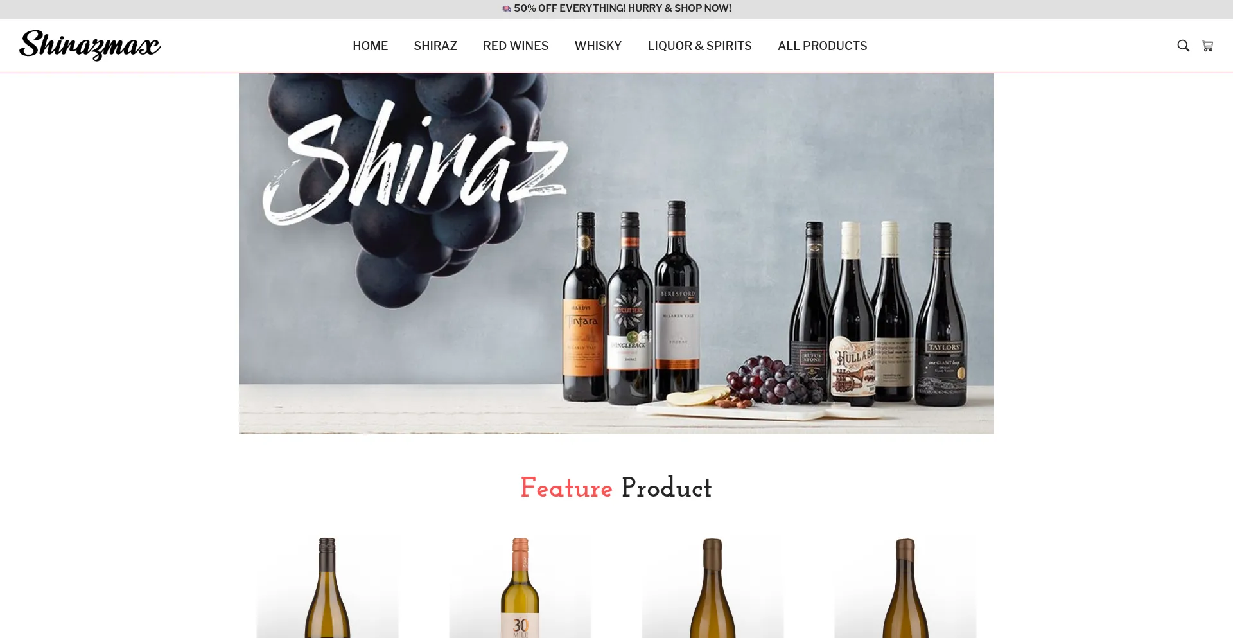Open the first featured wine bottle
This screenshot has height=638, width=1233.
(x=328, y=587)
